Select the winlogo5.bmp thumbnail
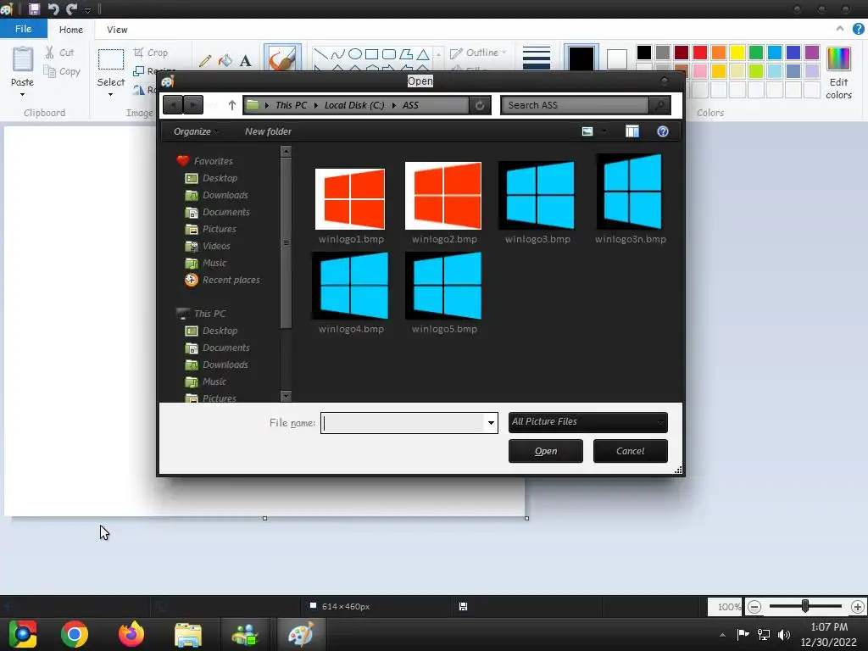Image resolution: width=868 pixels, height=651 pixels. 444,286
